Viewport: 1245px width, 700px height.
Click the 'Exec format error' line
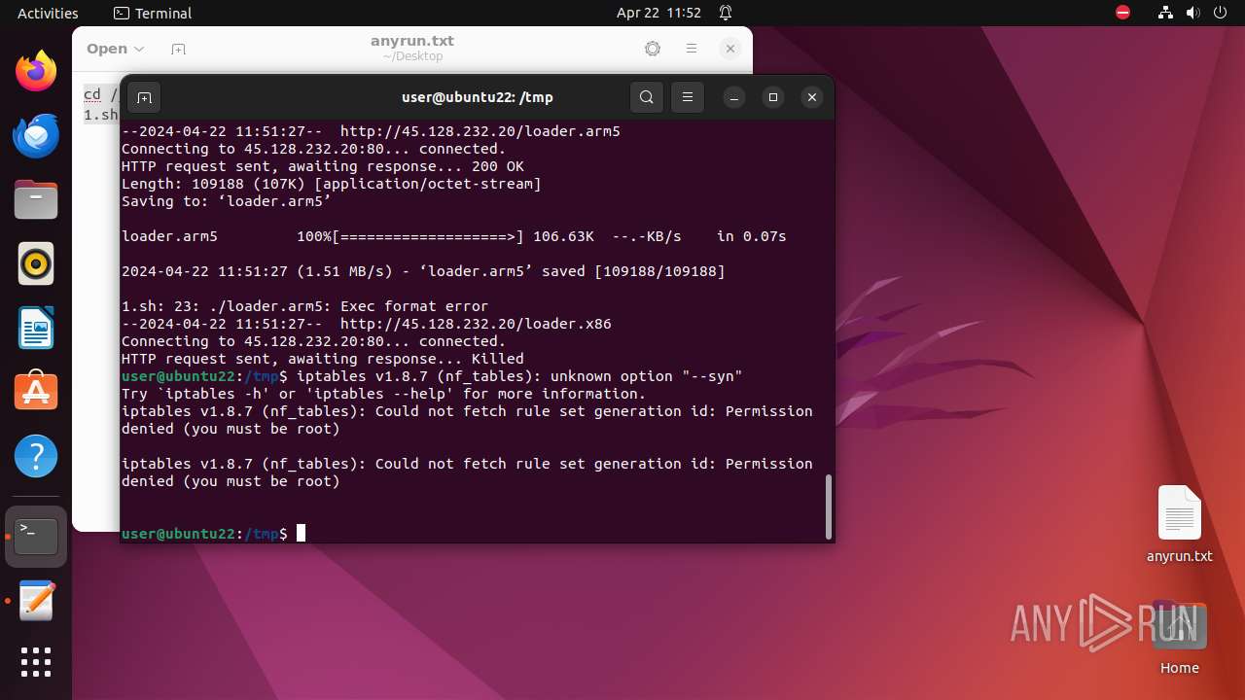(x=304, y=306)
